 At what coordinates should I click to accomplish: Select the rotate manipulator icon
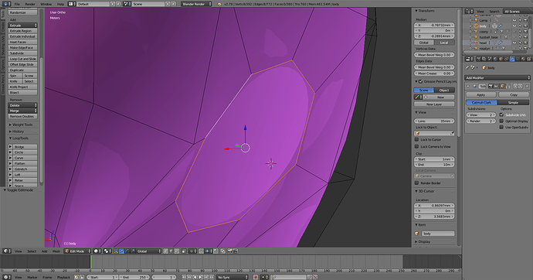[x=127, y=251]
